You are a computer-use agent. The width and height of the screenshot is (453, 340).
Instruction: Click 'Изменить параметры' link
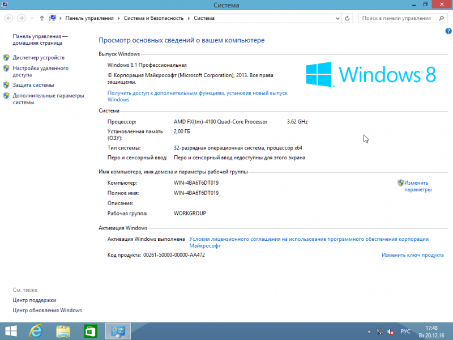[418, 186]
